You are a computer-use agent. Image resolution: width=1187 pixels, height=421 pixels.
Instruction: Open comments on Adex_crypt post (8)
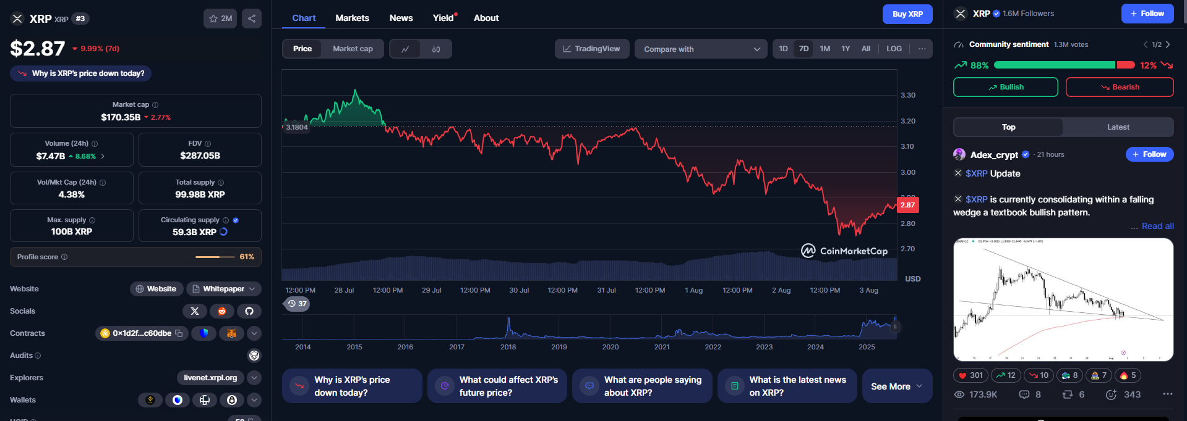1030,394
